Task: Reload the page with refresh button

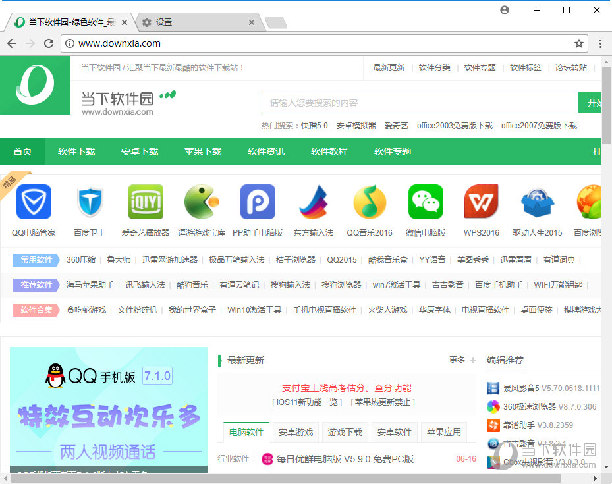Action: [49, 43]
